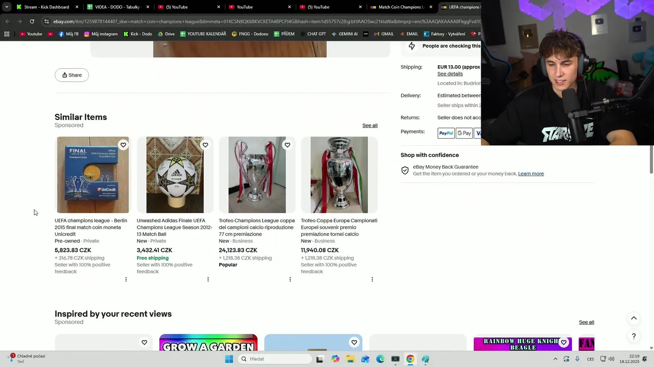Watchlist heart on first blank Inspired card

[144, 343]
